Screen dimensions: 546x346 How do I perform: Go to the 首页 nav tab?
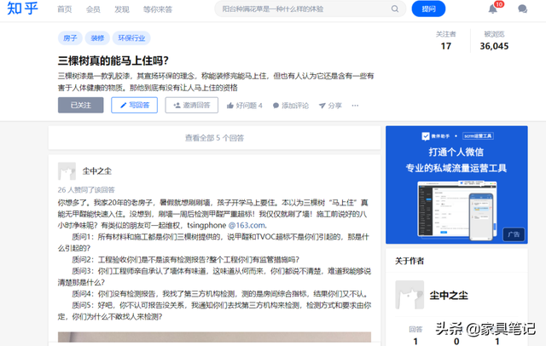tap(65, 9)
